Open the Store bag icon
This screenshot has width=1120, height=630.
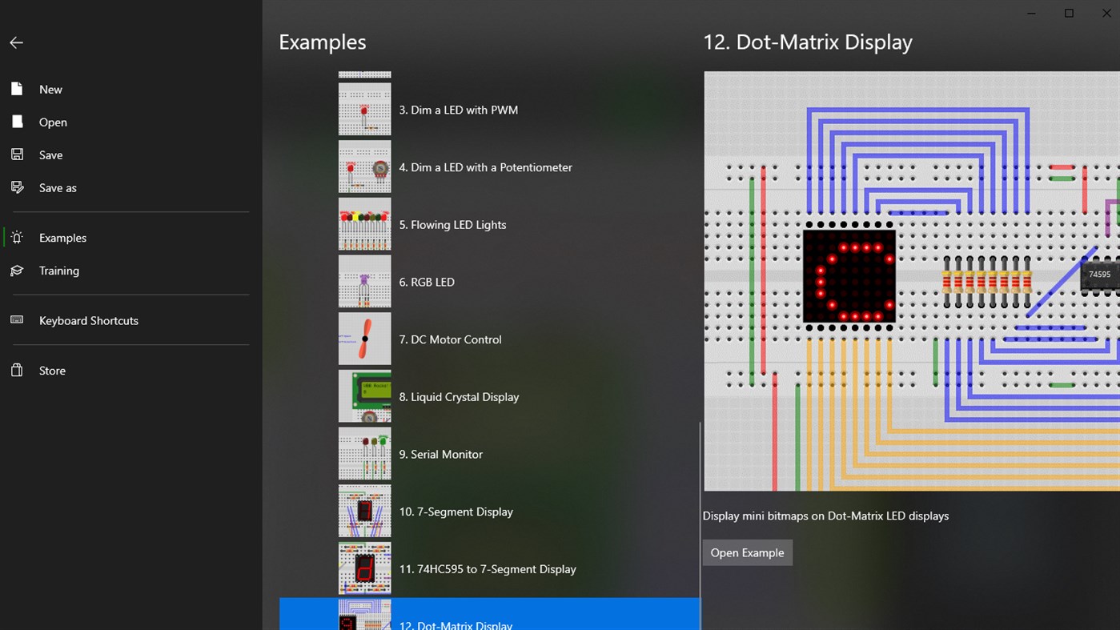click(x=17, y=370)
